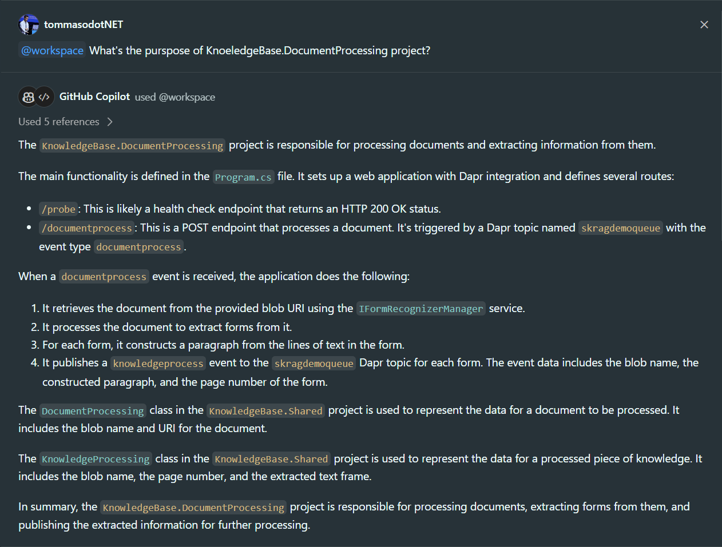Click the tommasodotNET username text
This screenshot has width=722, height=547.
point(83,24)
